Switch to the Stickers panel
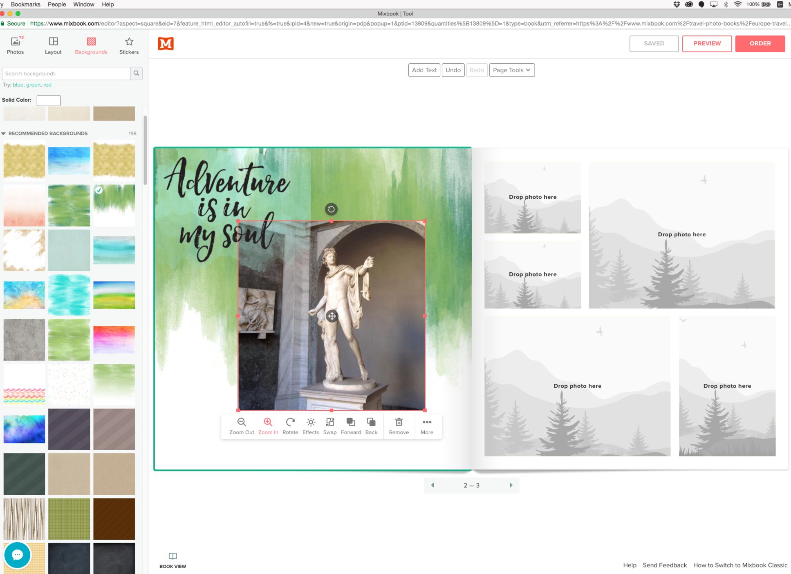Image resolution: width=791 pixels, height=574 pixels. pos(129,45)
